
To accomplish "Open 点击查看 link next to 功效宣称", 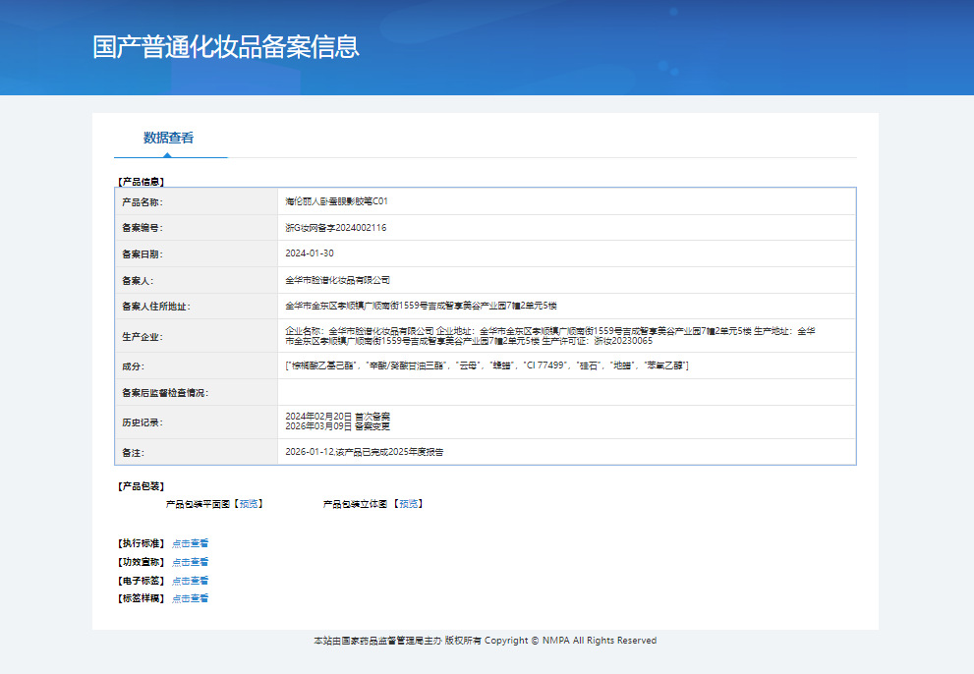I will coord(190,562).
